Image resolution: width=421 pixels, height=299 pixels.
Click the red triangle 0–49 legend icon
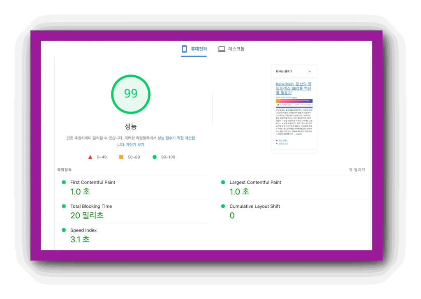point(90,157)
